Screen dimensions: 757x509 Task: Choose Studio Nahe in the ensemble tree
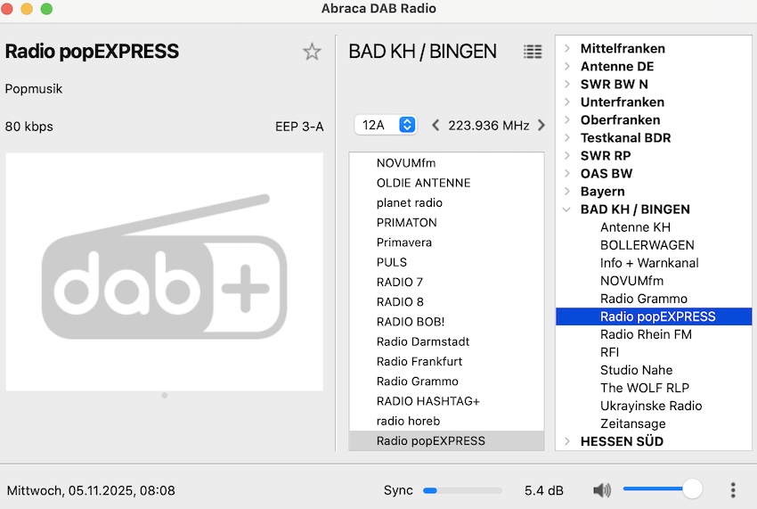(x=636, y=370)
